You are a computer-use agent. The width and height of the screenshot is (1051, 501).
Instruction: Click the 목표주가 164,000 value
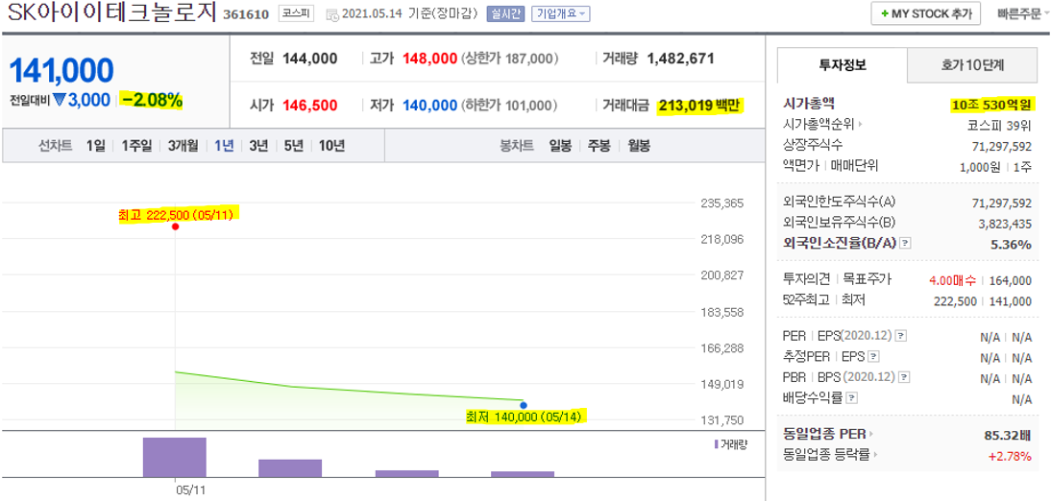[x=1010, y=280]
